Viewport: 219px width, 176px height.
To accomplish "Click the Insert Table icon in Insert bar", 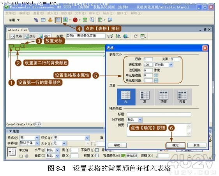I will (58, 20).
